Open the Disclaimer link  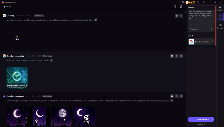201,124
